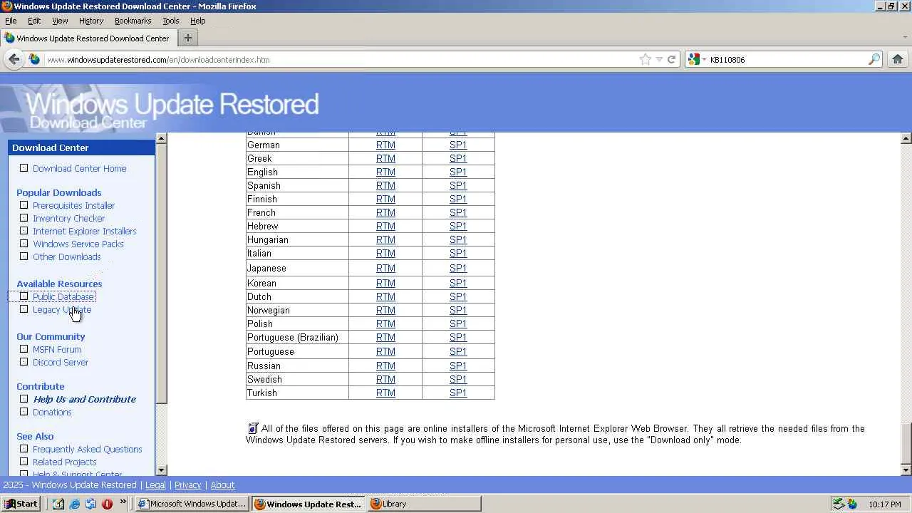Image resolution: width=912 pixels, height=513 pixels.
Task: Click the main page scrollbar up arrow
Action: coord(906,138)
